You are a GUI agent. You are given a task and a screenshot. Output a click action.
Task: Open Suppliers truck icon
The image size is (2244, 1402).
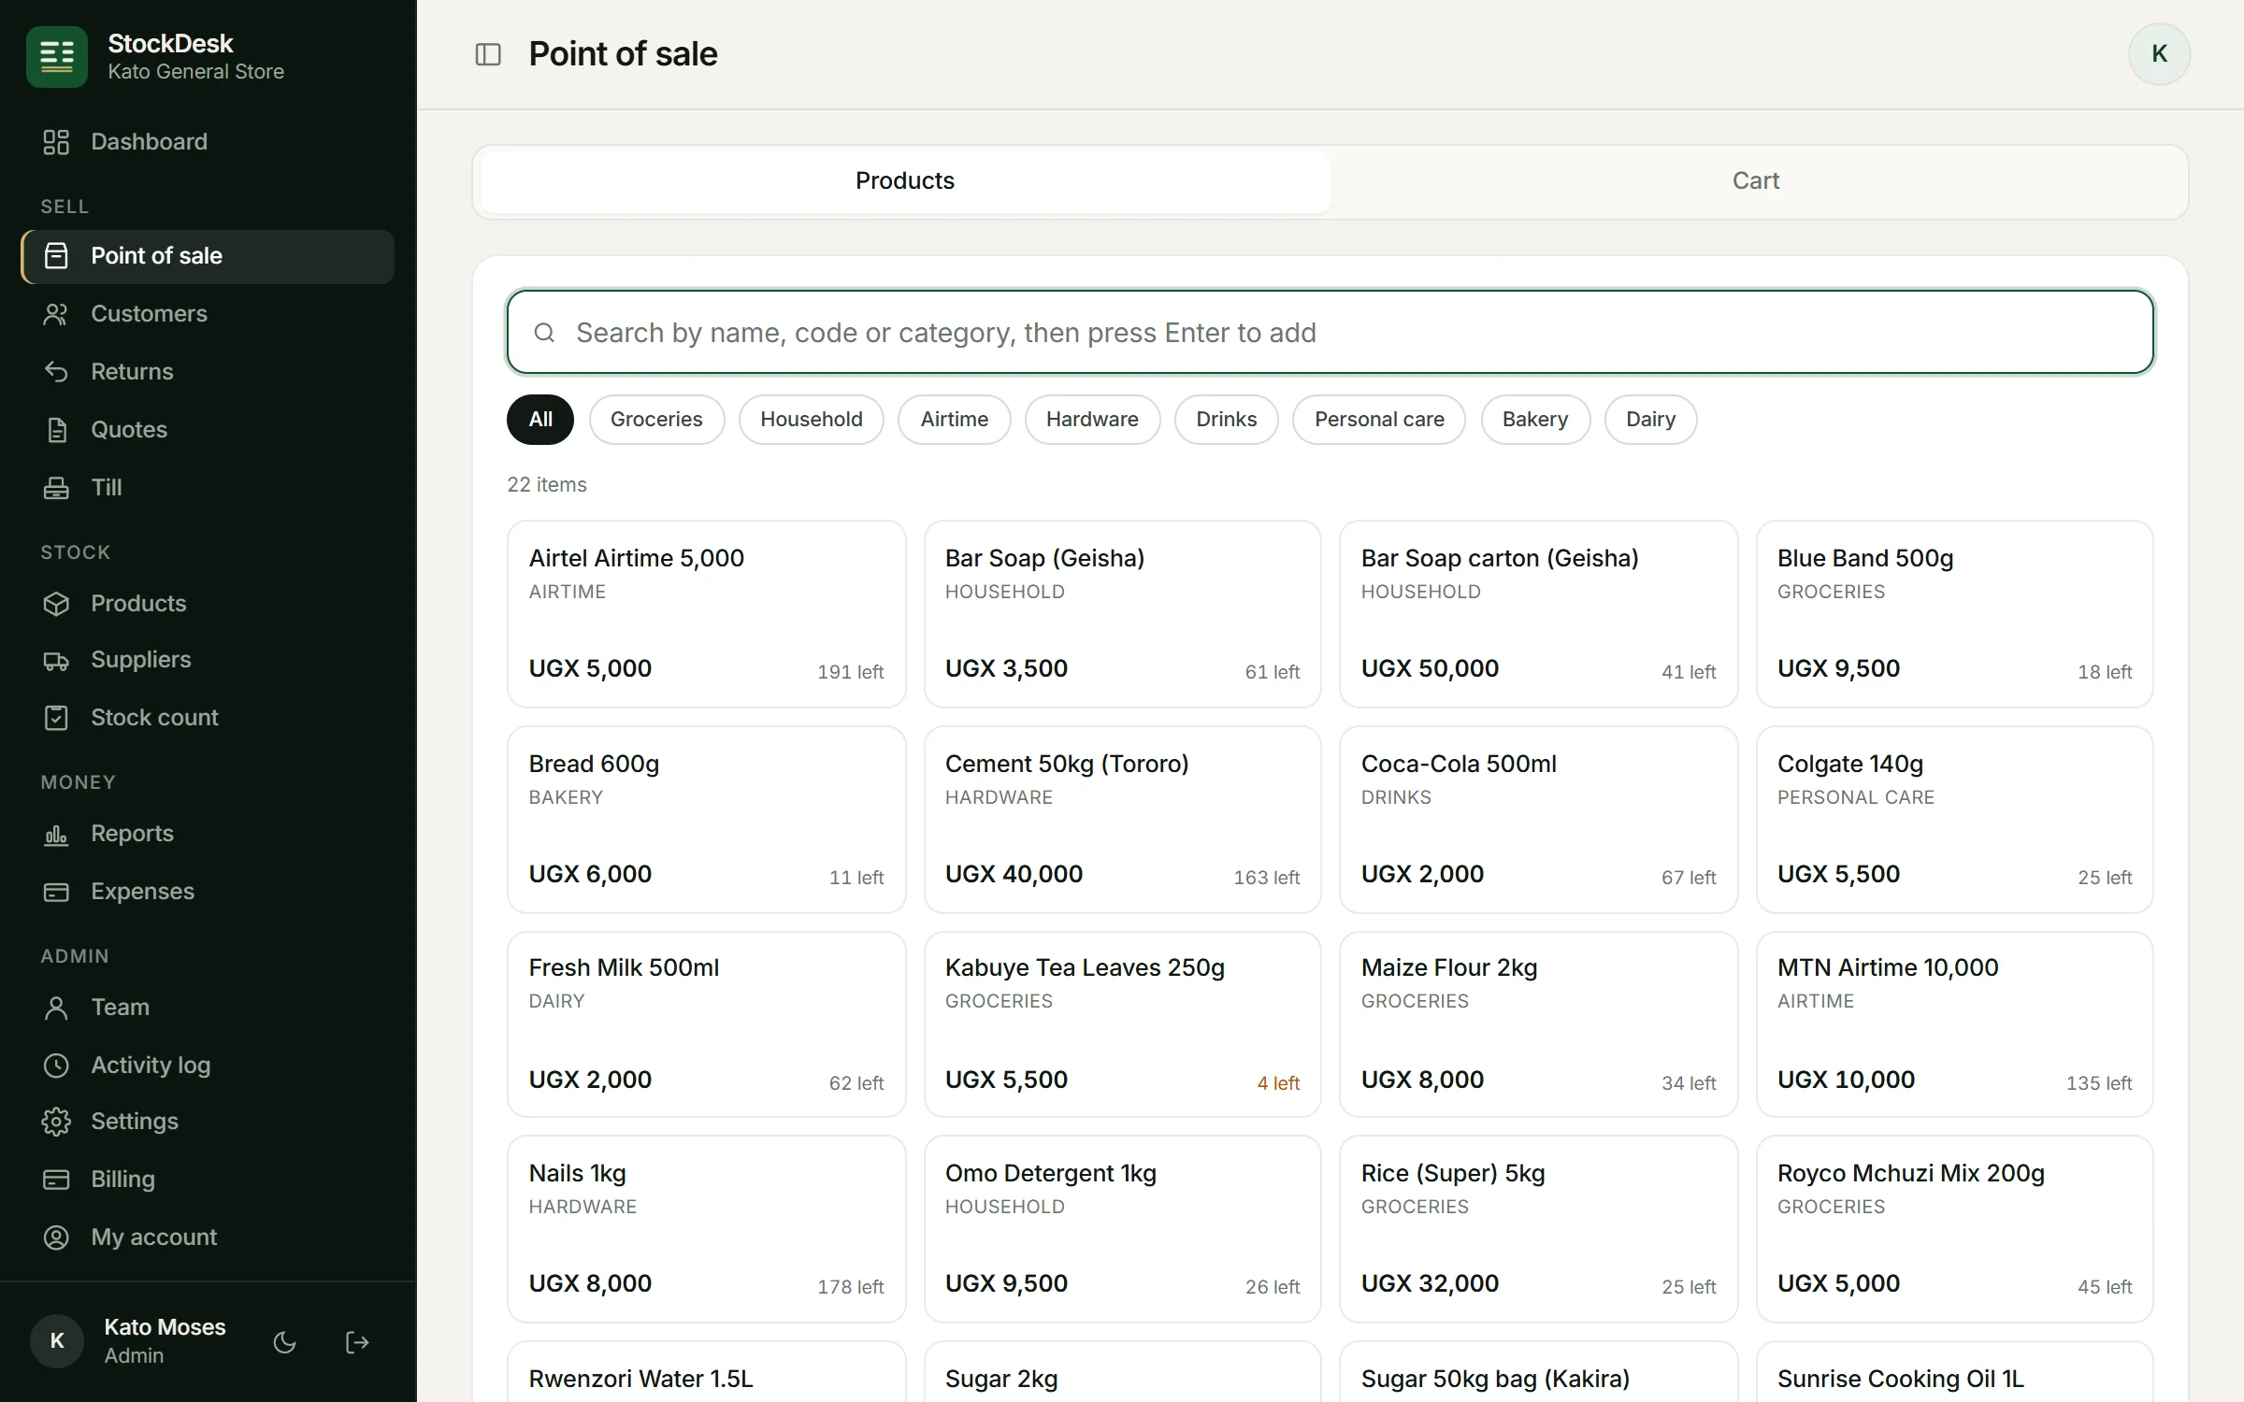(x=56, y=661)
